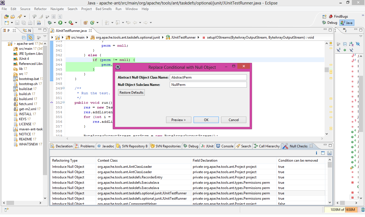Toggle Hide Static Members in Outline
This screenshot has width=365, height=217.
pos(339,50)
